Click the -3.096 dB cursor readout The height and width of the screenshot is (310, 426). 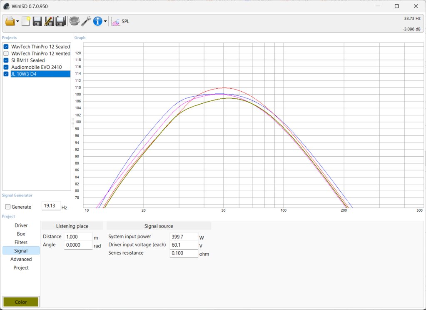click(411, 29)
